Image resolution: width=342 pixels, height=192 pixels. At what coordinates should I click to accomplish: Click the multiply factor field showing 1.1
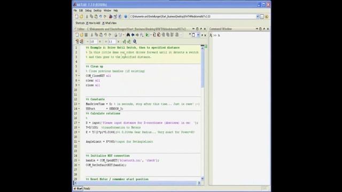click(x=112, y=42)
